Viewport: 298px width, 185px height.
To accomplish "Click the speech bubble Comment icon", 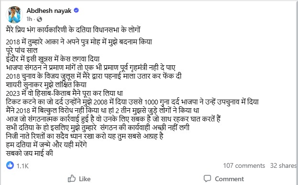I will (x=207, y=178).
